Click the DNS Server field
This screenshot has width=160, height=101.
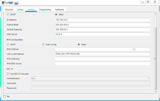tap(102, 34)
